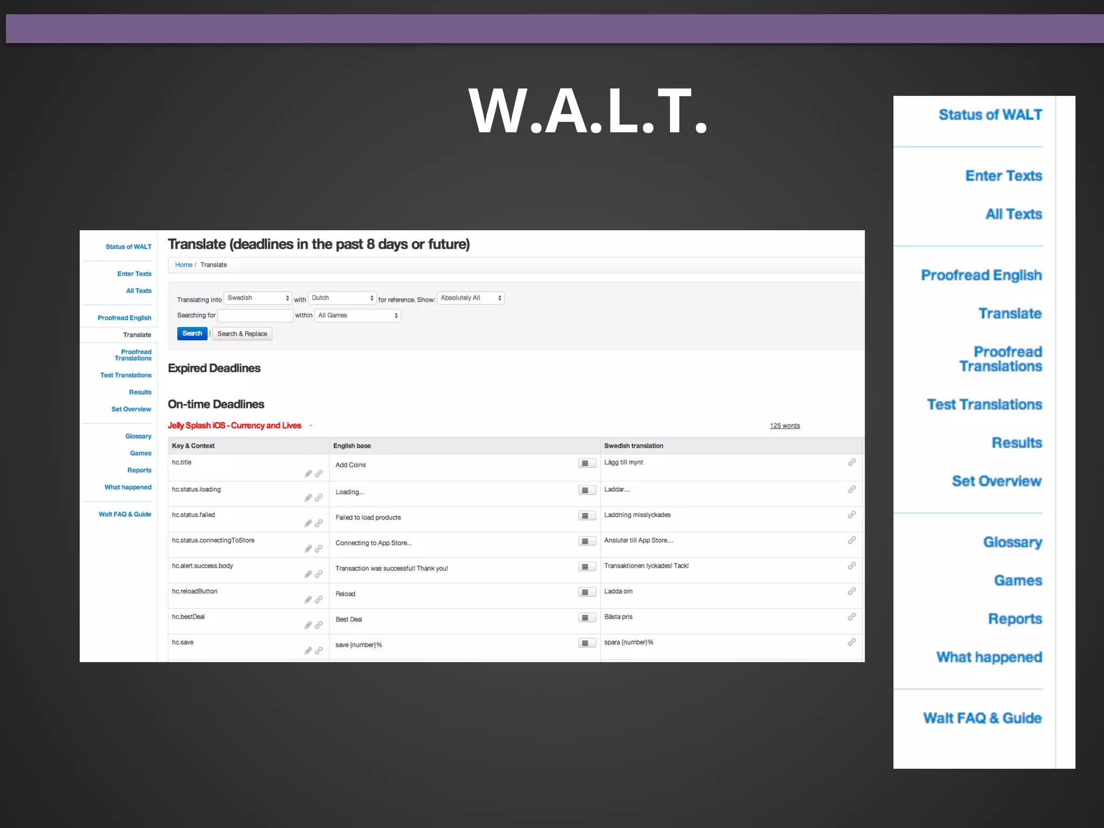The height and width of the screenshot is (828, 1104).
Task: Click the pencil edit icon for hc.status.failed
Action: tap(308, 523)
